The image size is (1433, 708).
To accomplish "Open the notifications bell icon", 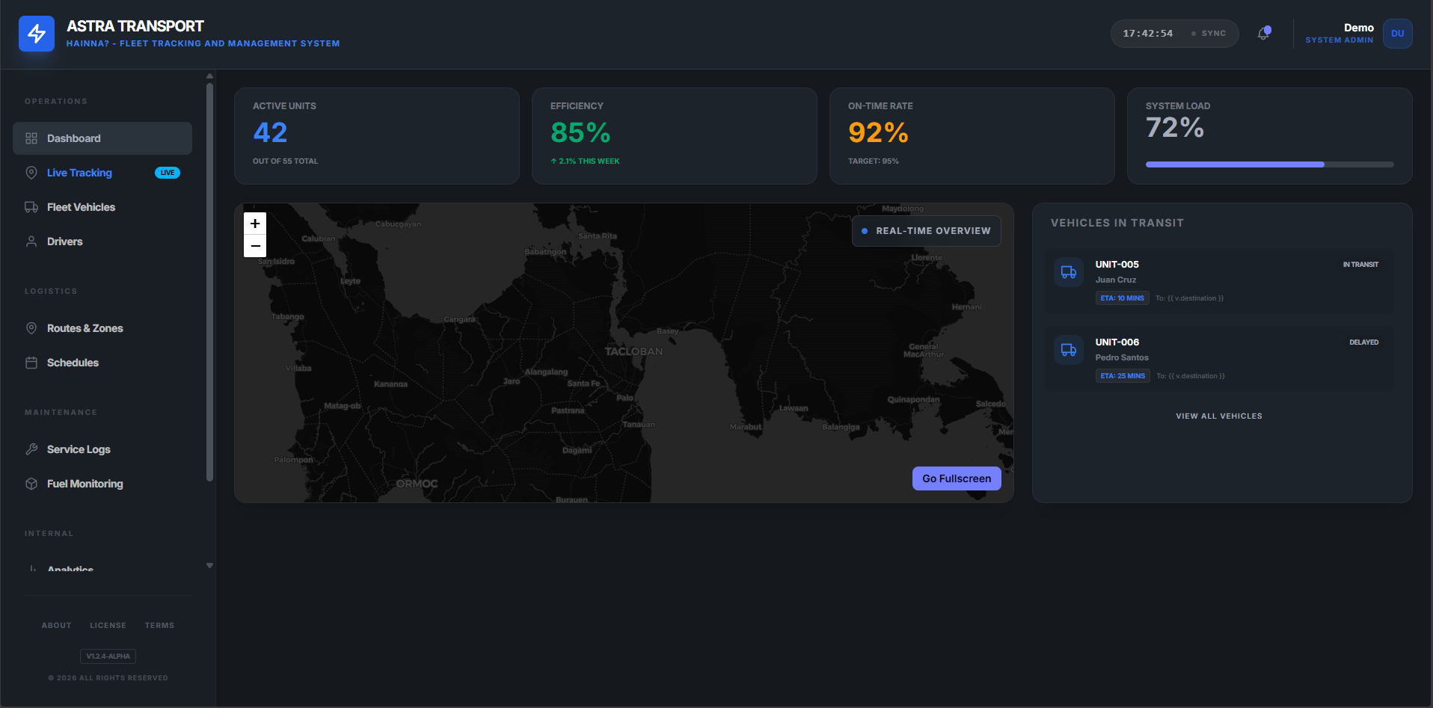I will pos(1263,34).
